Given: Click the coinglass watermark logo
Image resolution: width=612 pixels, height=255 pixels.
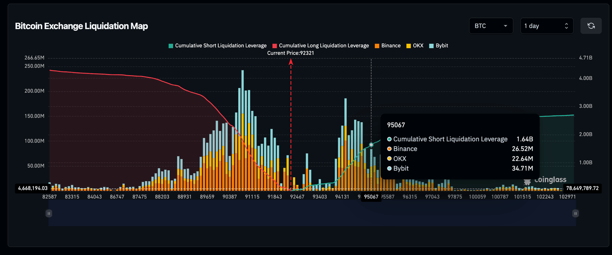Looking at the screenshot, I should tap(545, 180).
